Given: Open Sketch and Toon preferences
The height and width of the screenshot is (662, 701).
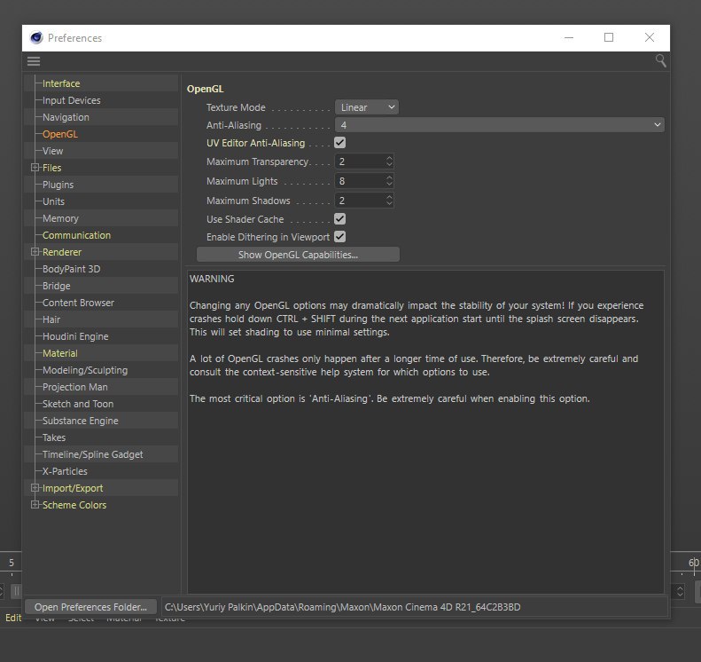Looking at the screenshot, I should [x=78, y=404].
